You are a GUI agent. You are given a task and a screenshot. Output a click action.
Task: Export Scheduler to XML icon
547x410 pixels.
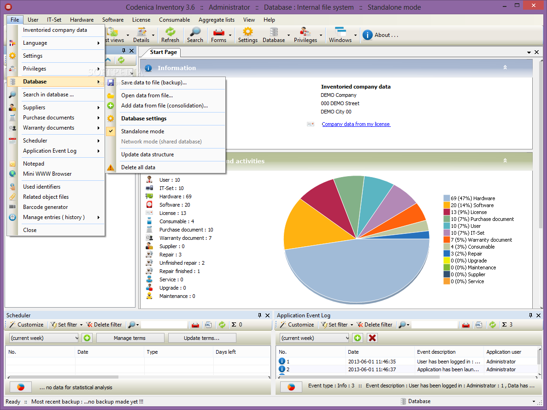coord(208,325)
